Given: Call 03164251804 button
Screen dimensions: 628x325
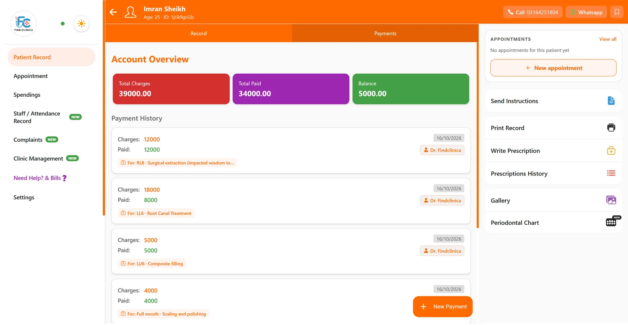Looking at the screenshot, I should [x=533, y=12].
